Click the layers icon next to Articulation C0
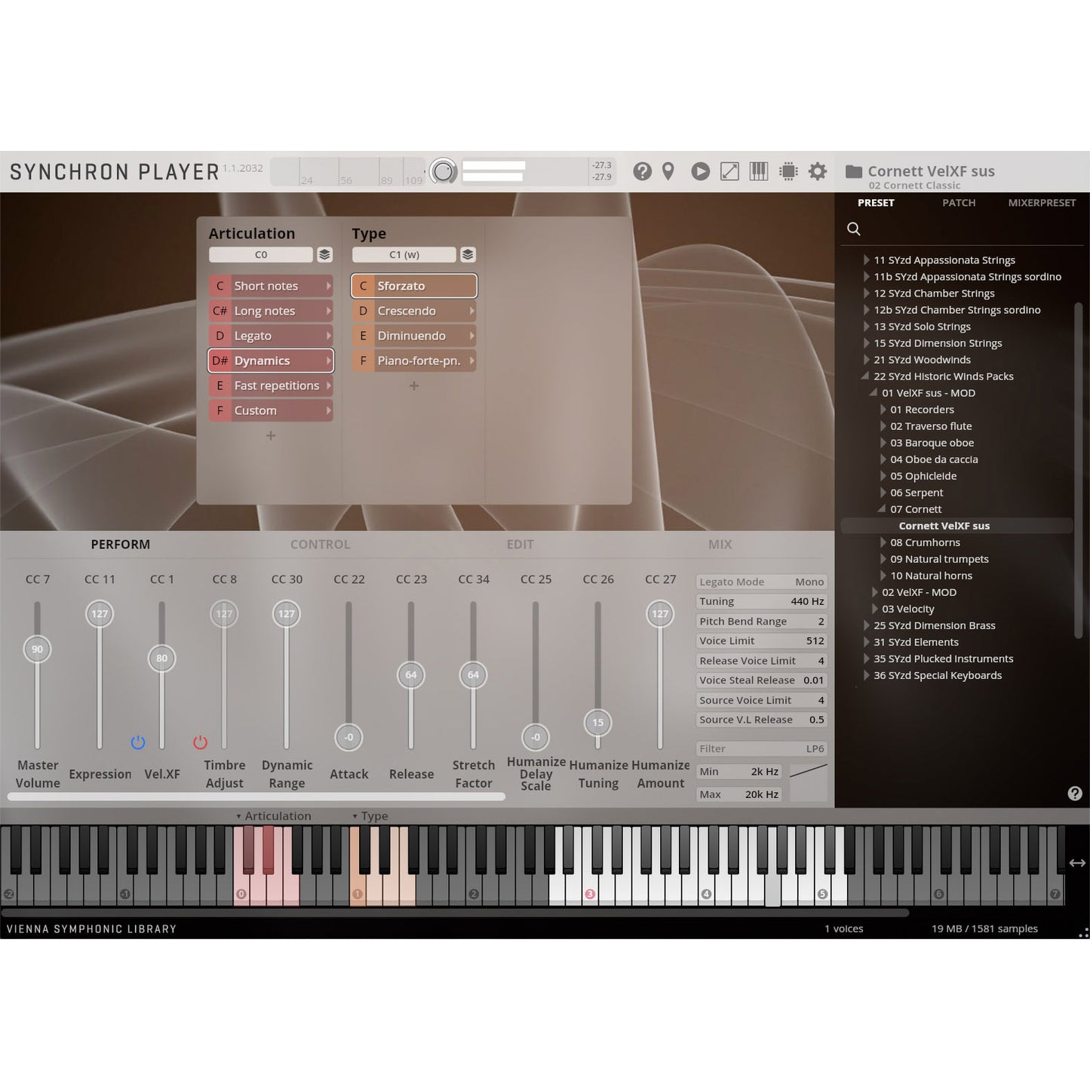This screenshot has height=1090, width=1090. click(324, 255)
